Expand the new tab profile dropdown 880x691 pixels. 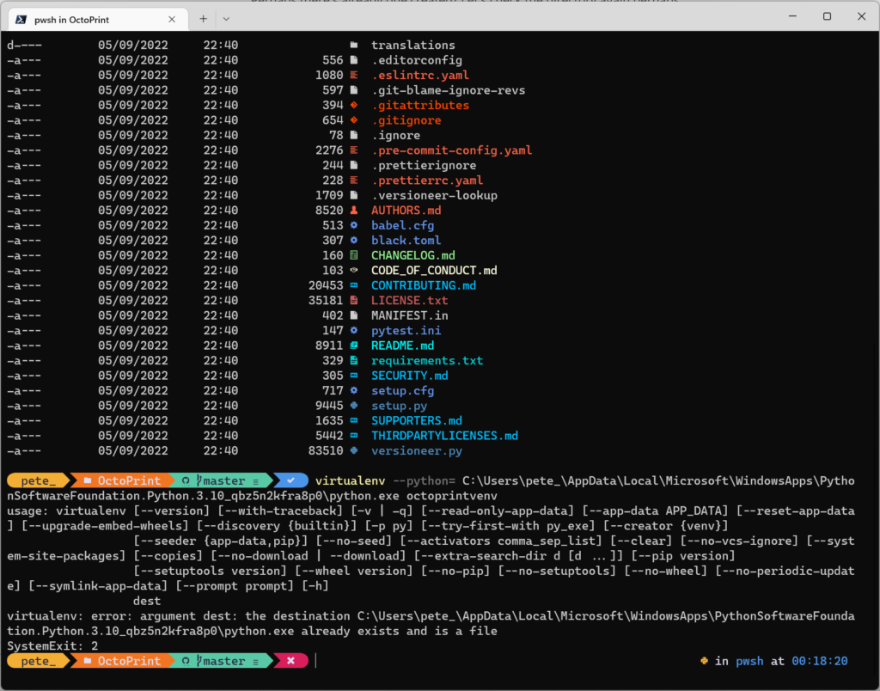[226, 19]
